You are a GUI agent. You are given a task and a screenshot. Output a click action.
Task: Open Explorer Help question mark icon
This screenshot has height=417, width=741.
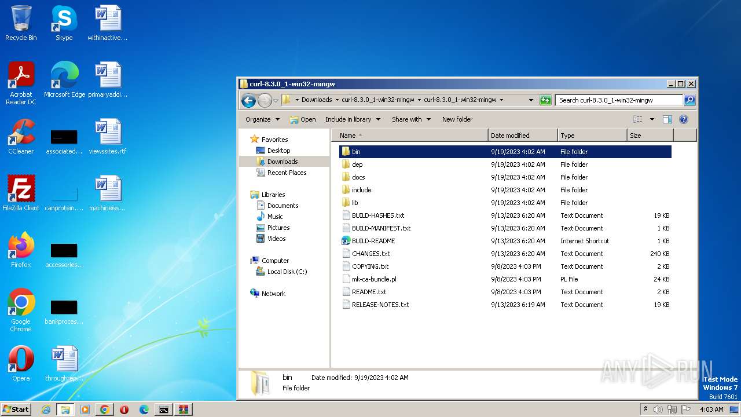(684, 119)
